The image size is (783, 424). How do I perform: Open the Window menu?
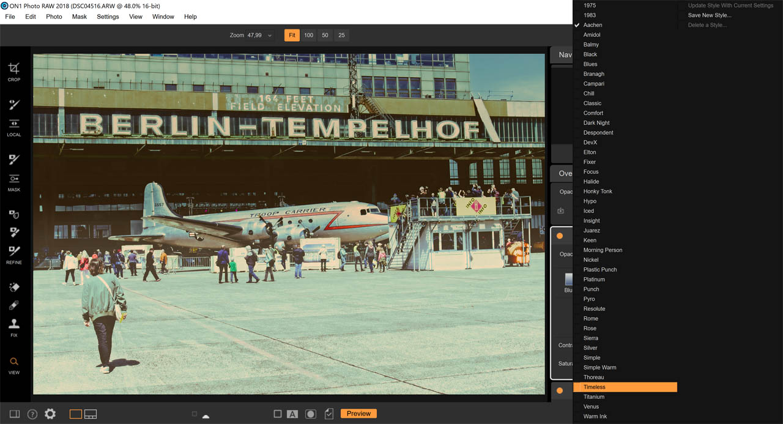pyautogui.click(x=163, y=17)
